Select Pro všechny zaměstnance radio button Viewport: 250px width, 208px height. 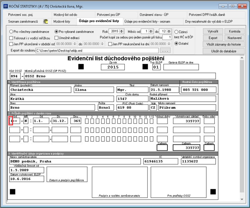tap(11, 32)
